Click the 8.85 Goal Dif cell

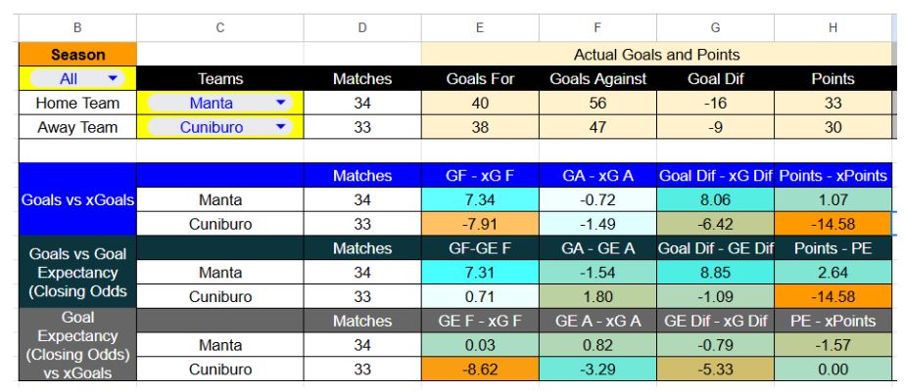[x=715, y=273]
